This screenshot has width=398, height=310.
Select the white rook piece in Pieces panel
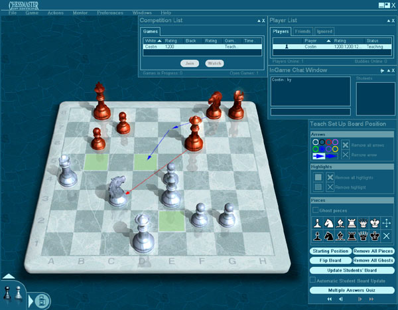tap(352, 223)
